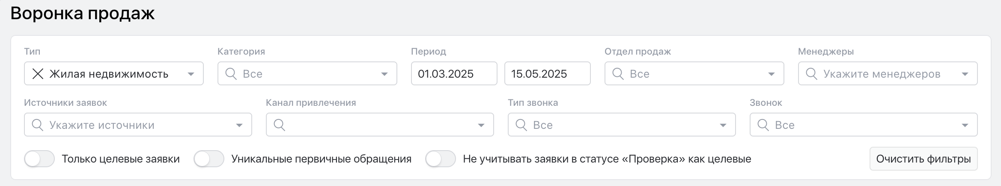Open the Менеджеры dropdown arrow

[965, 74]
